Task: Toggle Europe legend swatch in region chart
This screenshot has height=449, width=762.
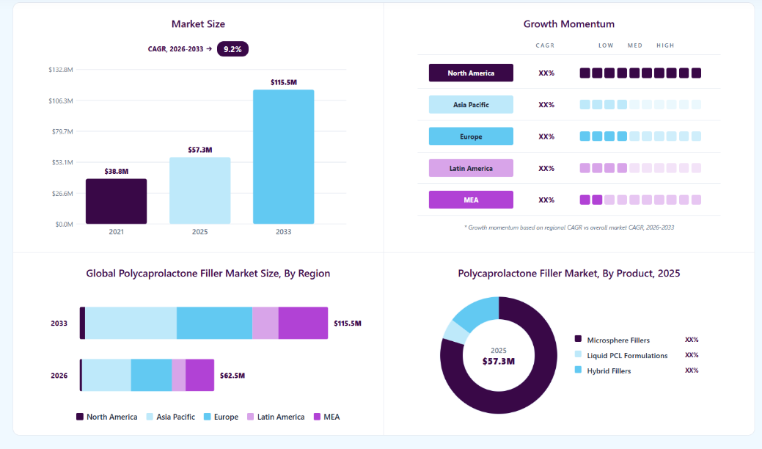Action: pyautogui.click(x=207, y=417)
